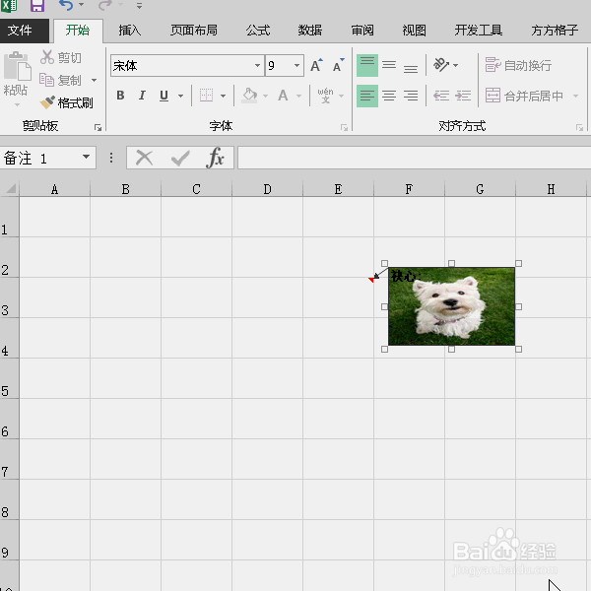Click the 格式刷 format painter button
591x591 pixels.
66,102
